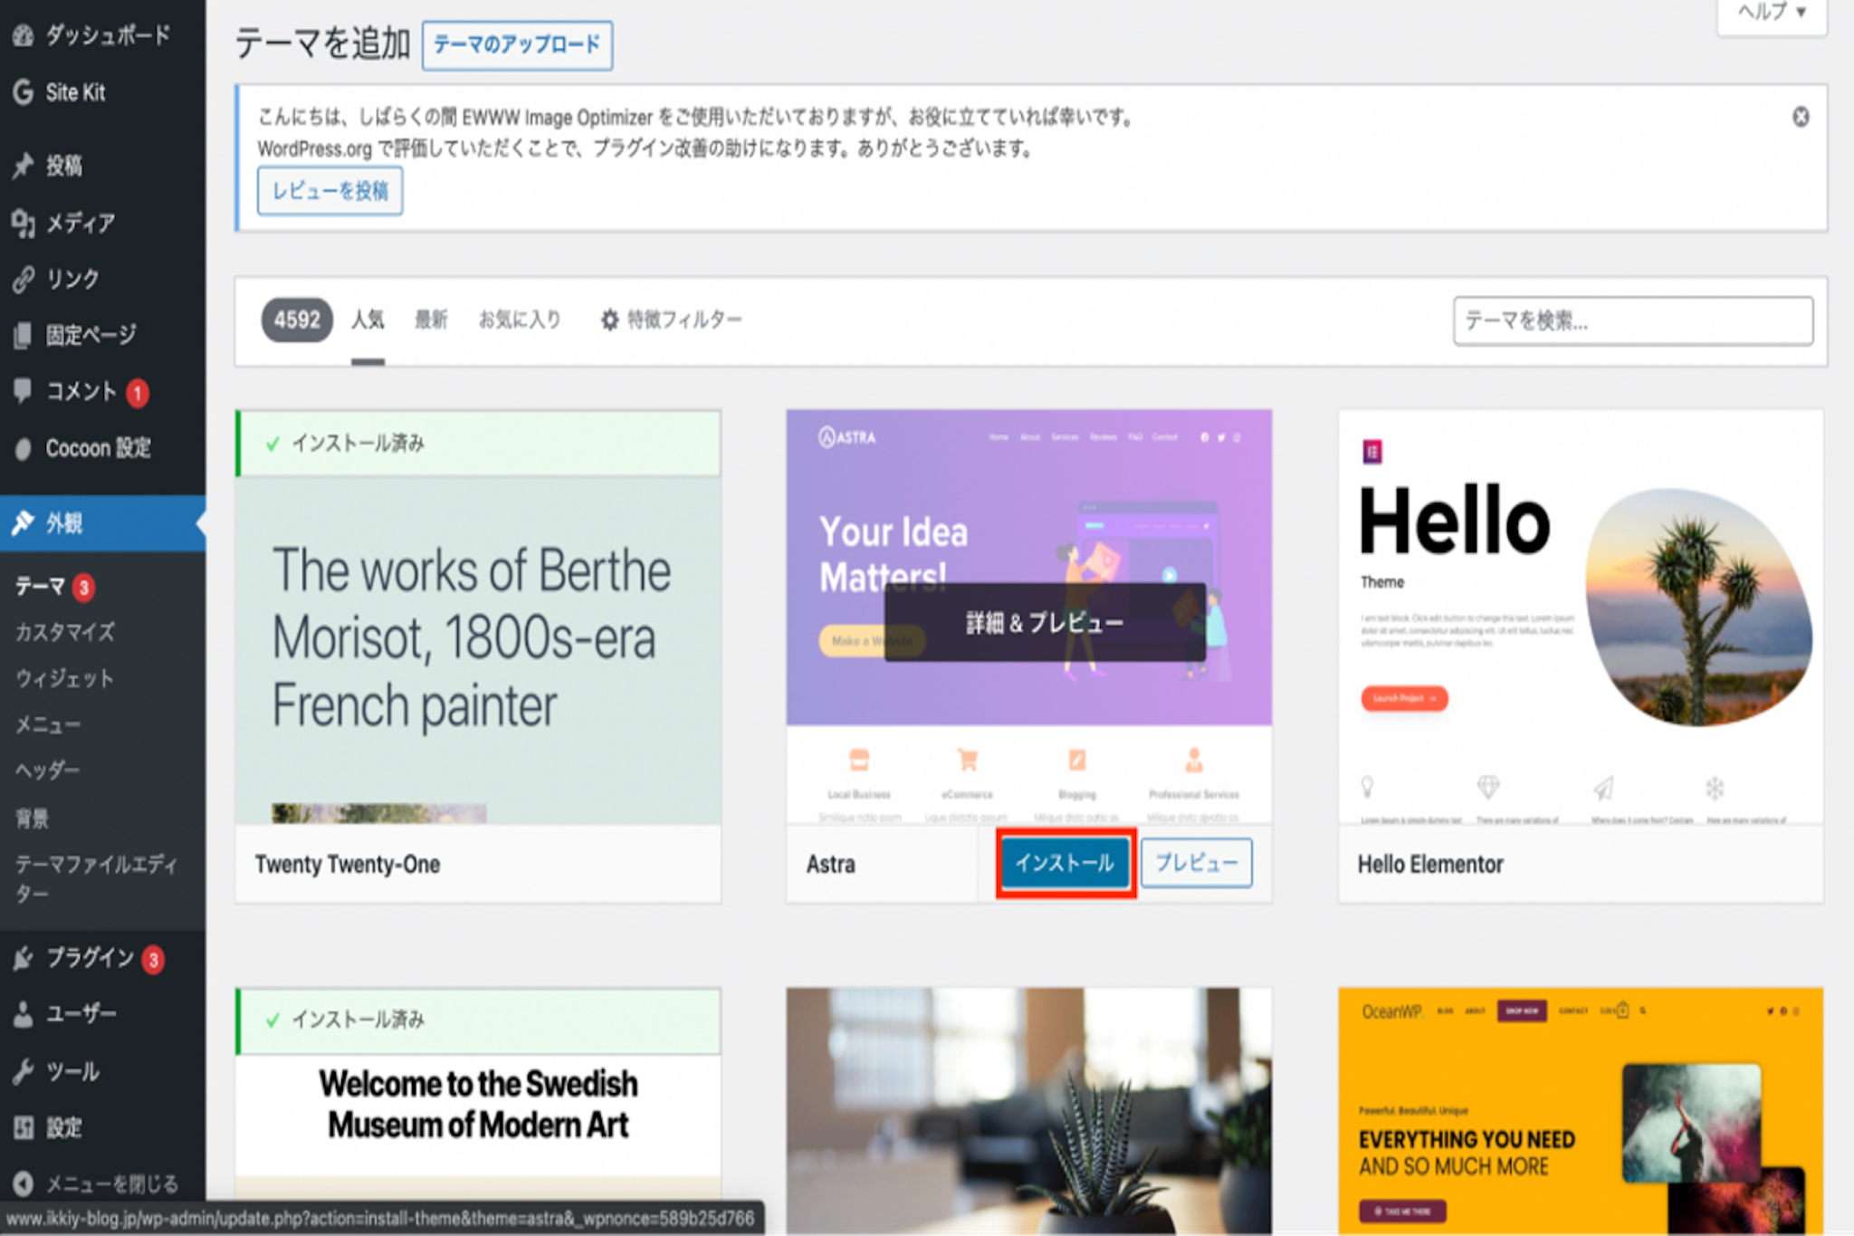
Task: Open the 設定 settings menu icon
Action: (x=24, y=1128)
